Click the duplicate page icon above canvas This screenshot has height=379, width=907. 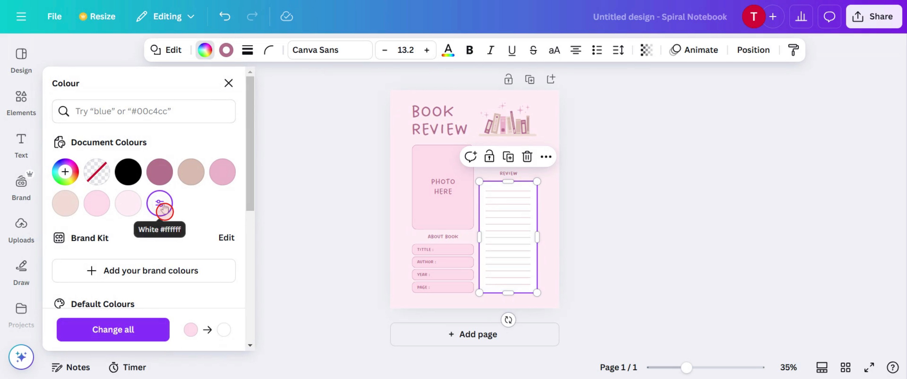tap(529, 79)
